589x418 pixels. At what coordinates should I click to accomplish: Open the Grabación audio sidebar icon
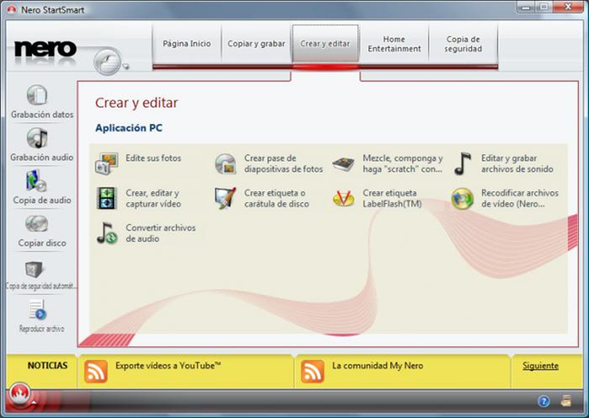point(37,138)
